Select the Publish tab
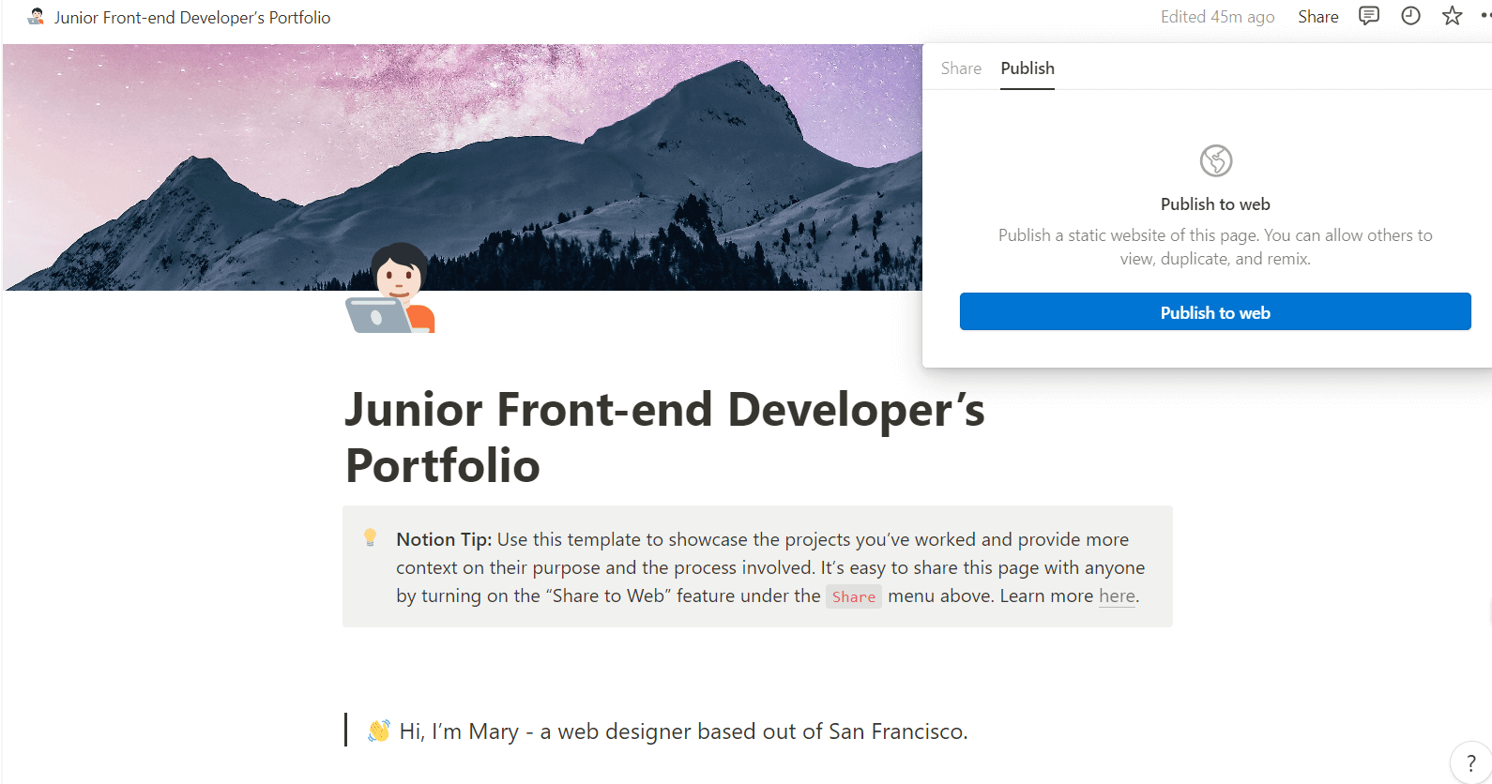This screenshot has height=784, width=1492. (x=1028, y=68)
